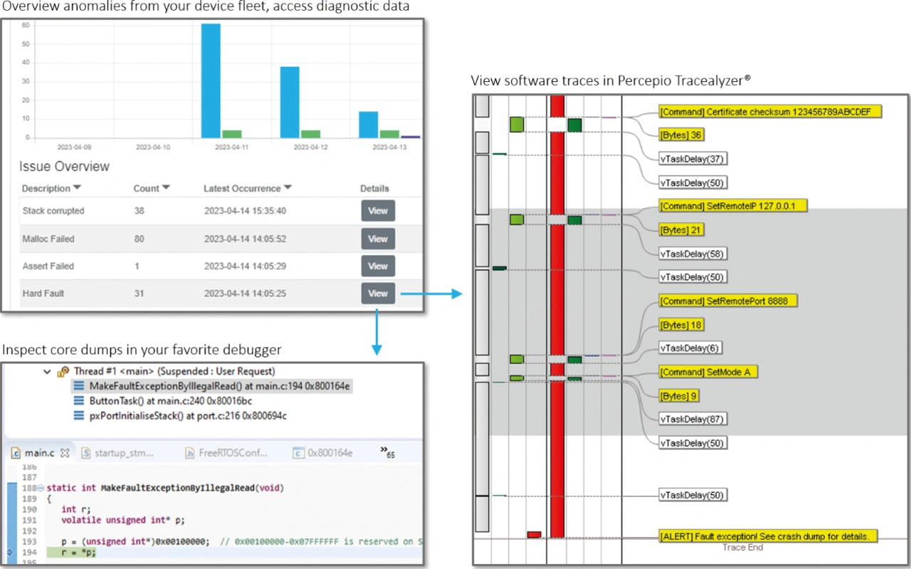Collapse the Thread #1 tree node

[x=47, y=372]
